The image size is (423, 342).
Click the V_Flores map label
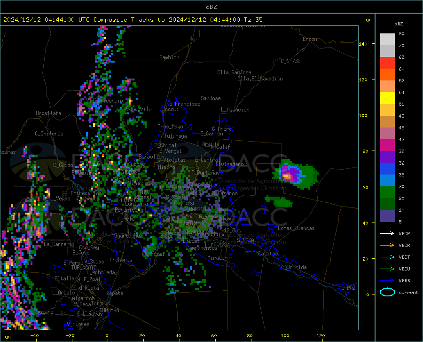(78, 324)
